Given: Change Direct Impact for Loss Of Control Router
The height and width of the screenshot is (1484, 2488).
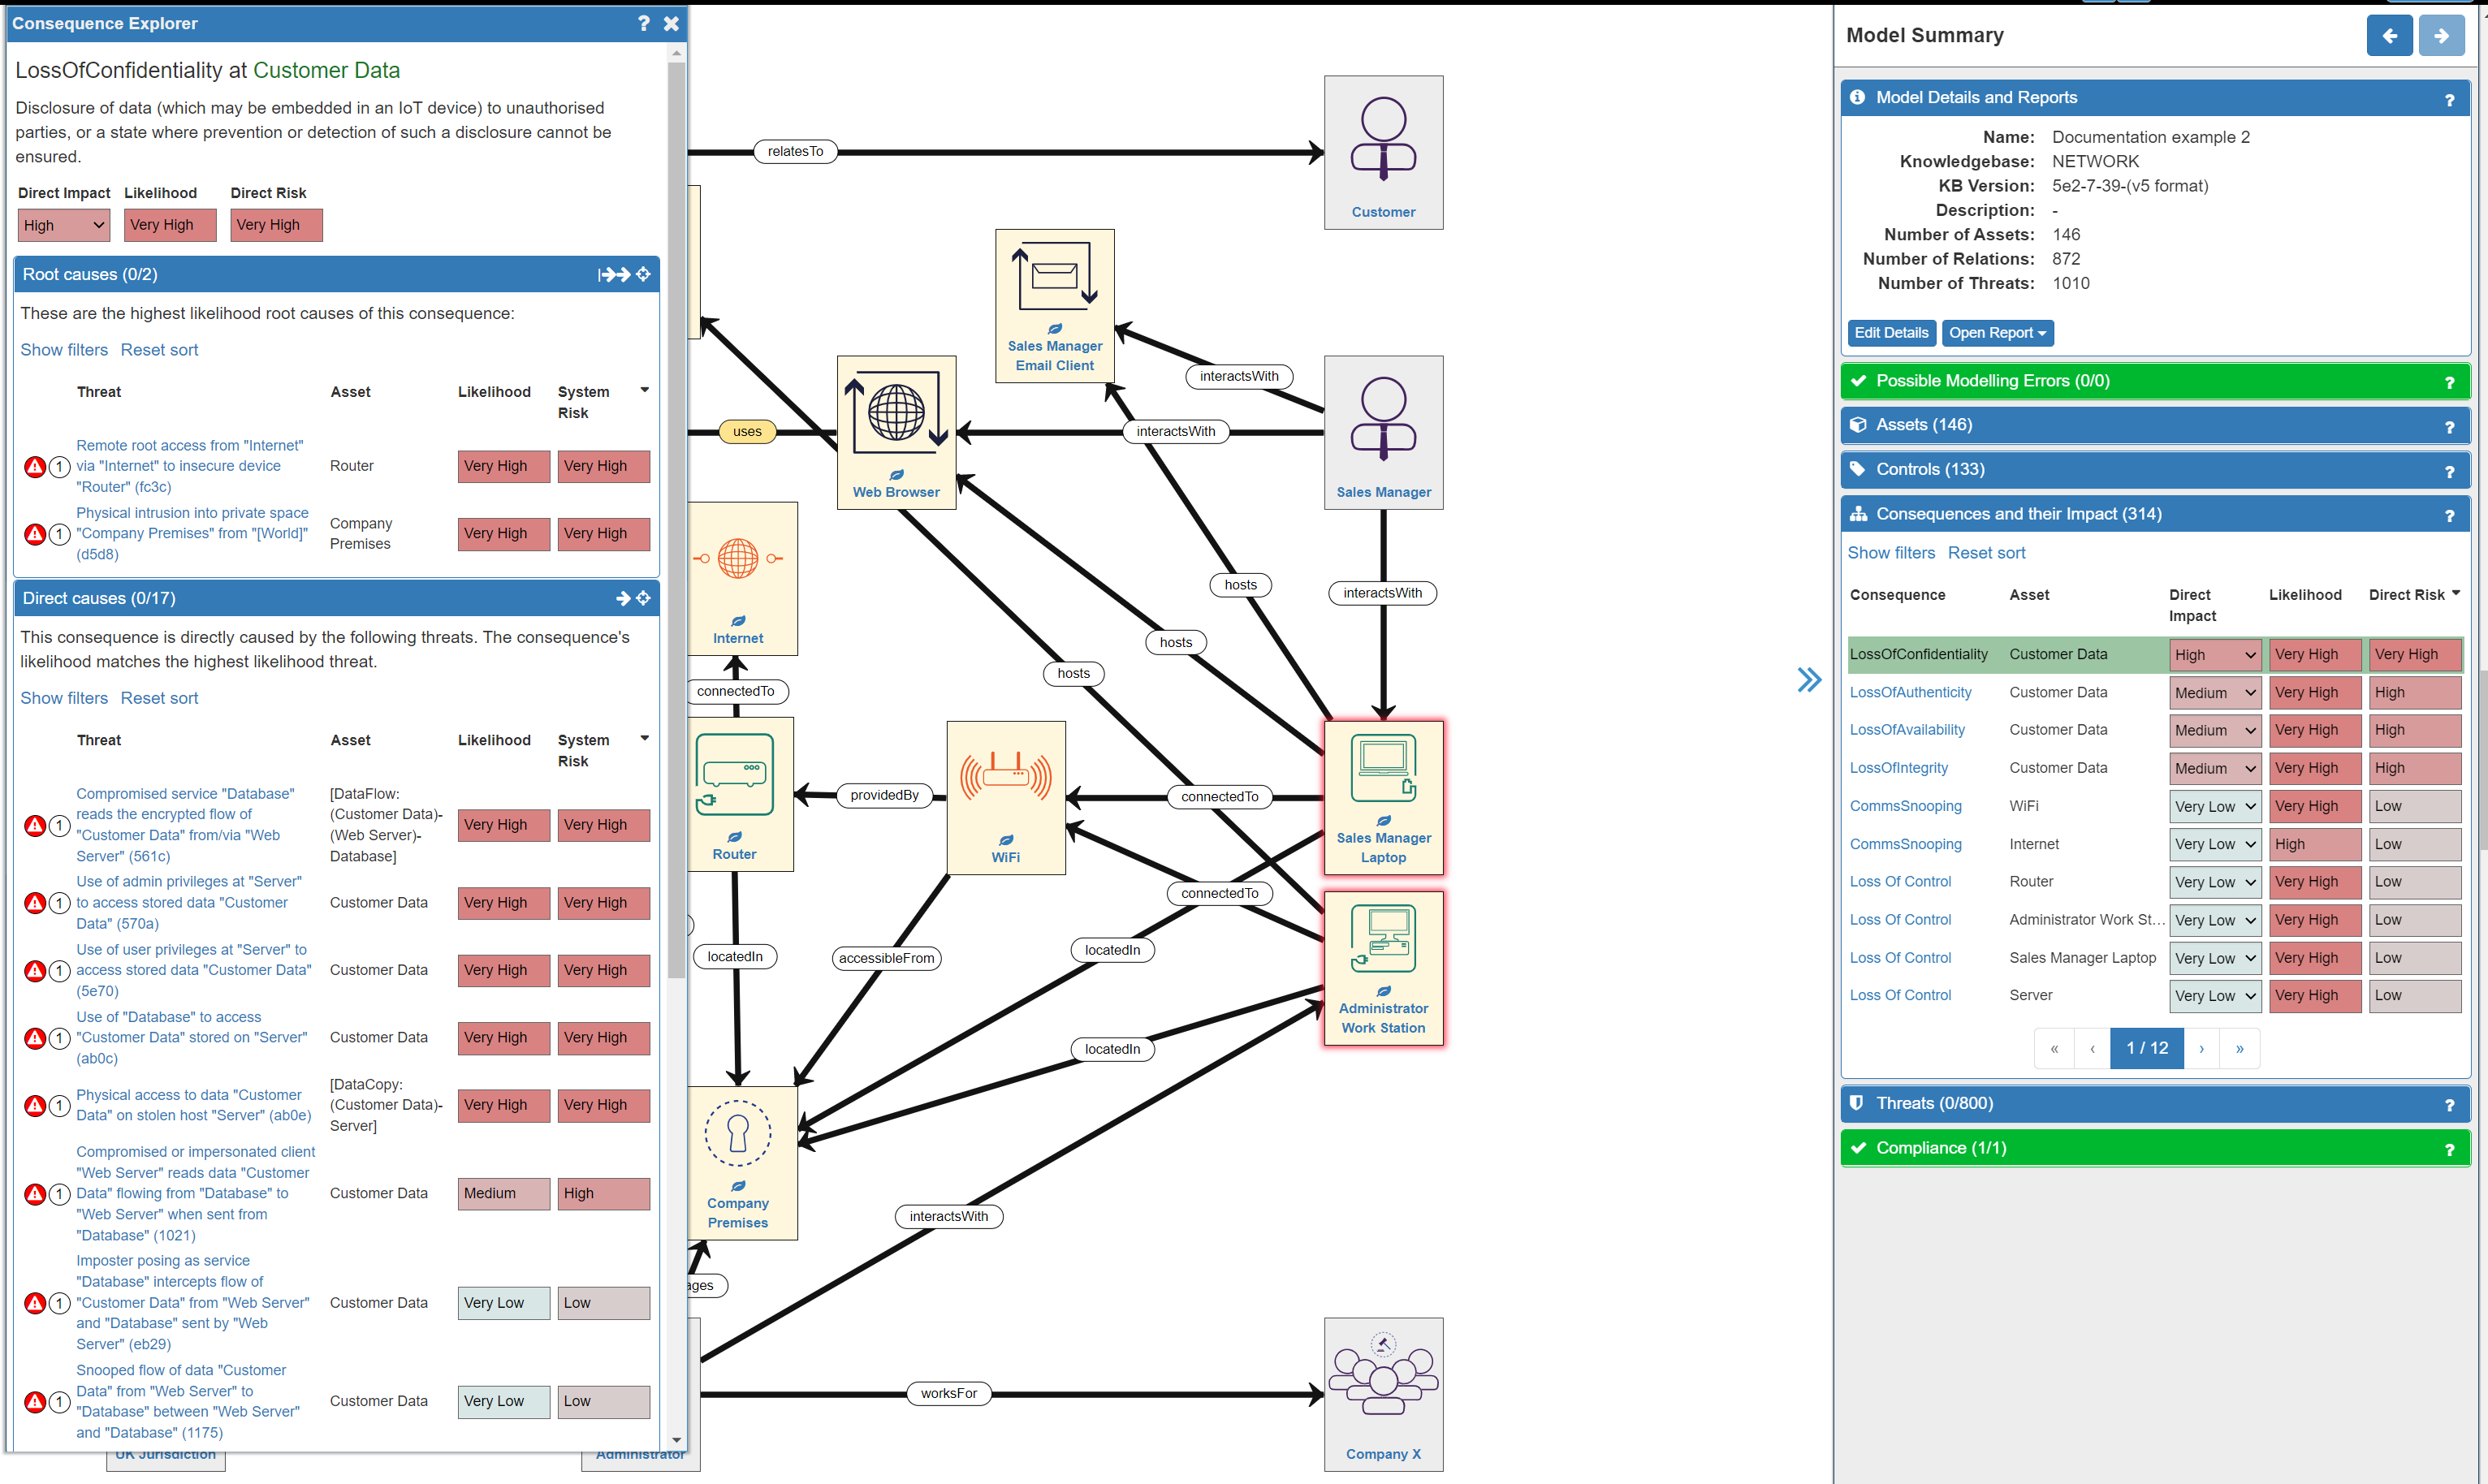Looking at the screenshot, I should (2214, 882).
